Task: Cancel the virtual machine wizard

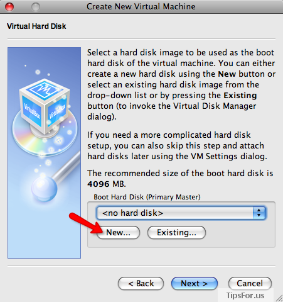Action: 250,284
